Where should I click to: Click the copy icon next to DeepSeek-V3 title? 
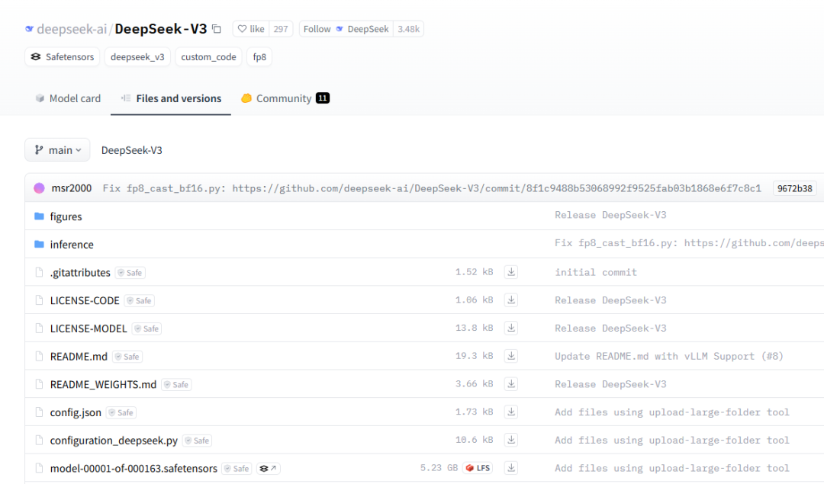[x=216, y=28]
